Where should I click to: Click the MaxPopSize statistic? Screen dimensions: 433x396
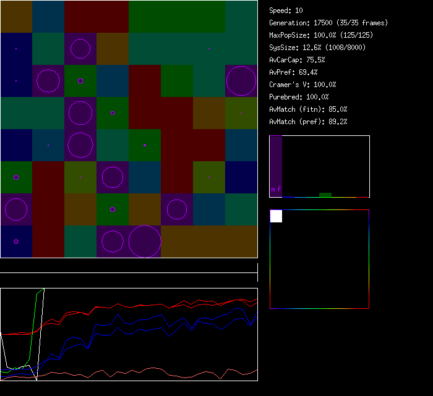321,35
